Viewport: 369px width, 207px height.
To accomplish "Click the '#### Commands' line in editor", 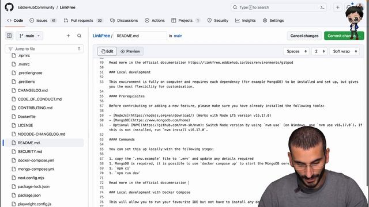I will (x=122, y=139).
